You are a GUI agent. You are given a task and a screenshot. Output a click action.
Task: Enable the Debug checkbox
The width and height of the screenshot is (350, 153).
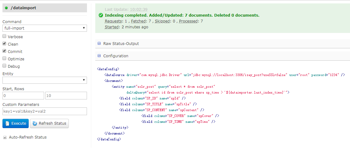coord(4,66)
